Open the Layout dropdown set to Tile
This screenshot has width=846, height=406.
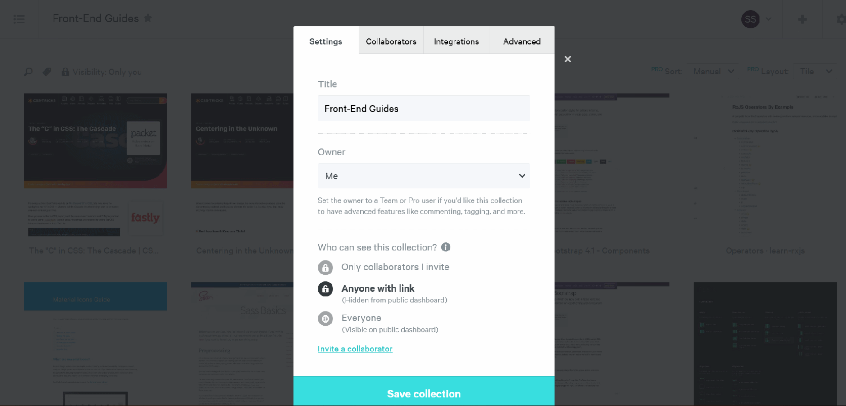pos(815,71)
